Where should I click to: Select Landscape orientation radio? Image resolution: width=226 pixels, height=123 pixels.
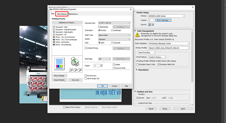pyautogui.click(x=112, y=30)
